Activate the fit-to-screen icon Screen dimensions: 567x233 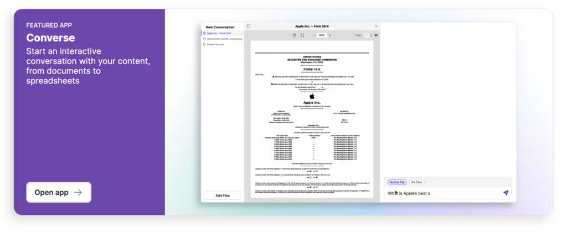point(302,35)
